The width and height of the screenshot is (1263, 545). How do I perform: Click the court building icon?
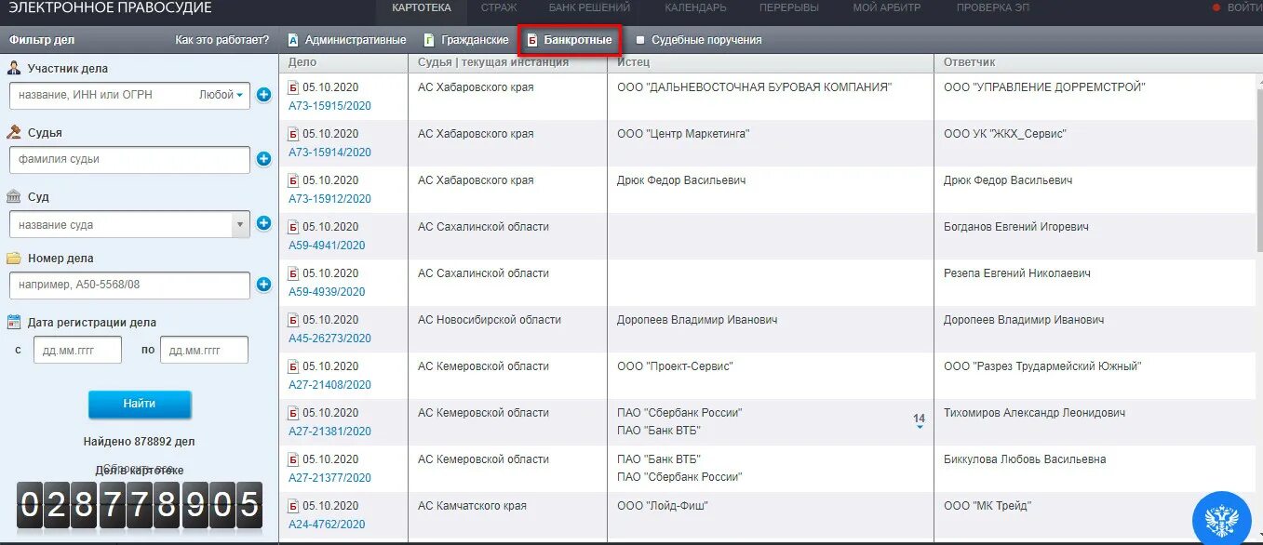[15, 196]
